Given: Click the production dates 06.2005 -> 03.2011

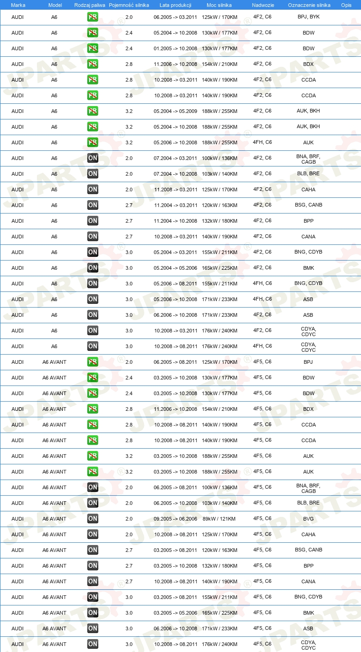Looking at the screenshot, I should tap(175, 17).
